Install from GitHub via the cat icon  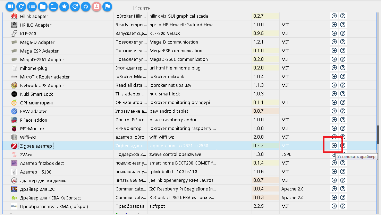click(x=86, y=7)
